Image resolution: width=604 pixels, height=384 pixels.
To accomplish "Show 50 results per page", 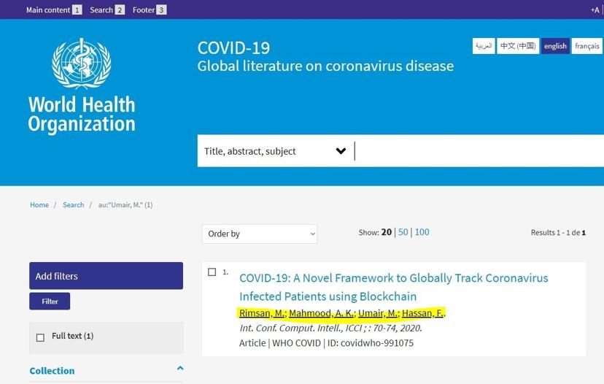I will (403, 232).
